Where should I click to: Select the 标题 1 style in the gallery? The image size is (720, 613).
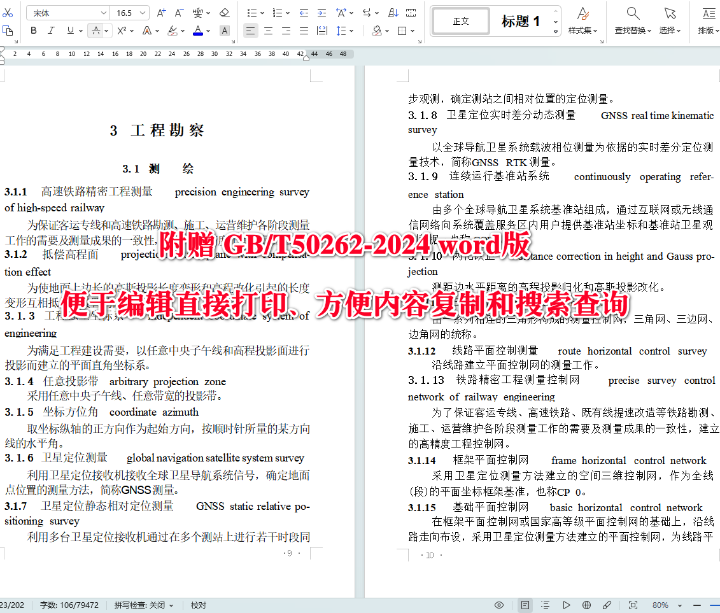tap(521, 21)
